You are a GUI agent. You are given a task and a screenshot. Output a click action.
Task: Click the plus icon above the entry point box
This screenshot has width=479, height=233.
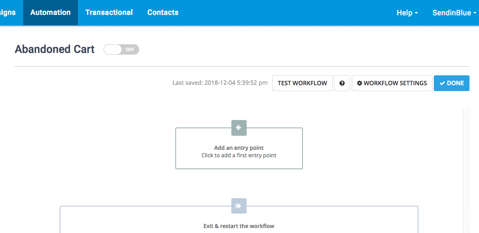click(x=239, y=128)
